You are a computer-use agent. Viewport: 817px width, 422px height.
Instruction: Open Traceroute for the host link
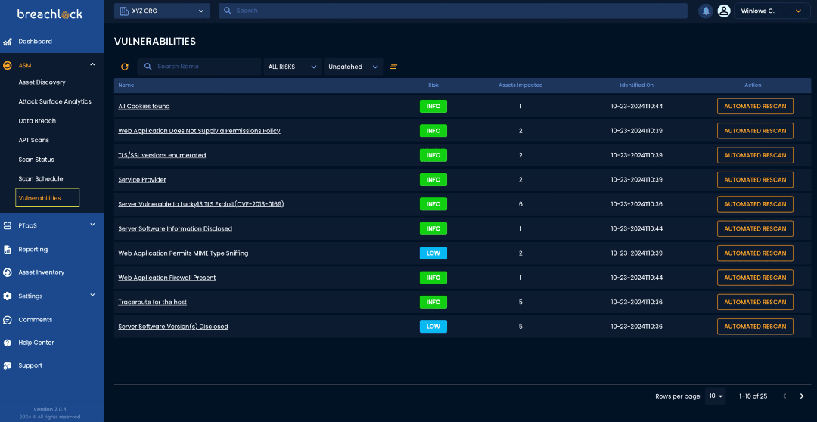pos(152,303)
